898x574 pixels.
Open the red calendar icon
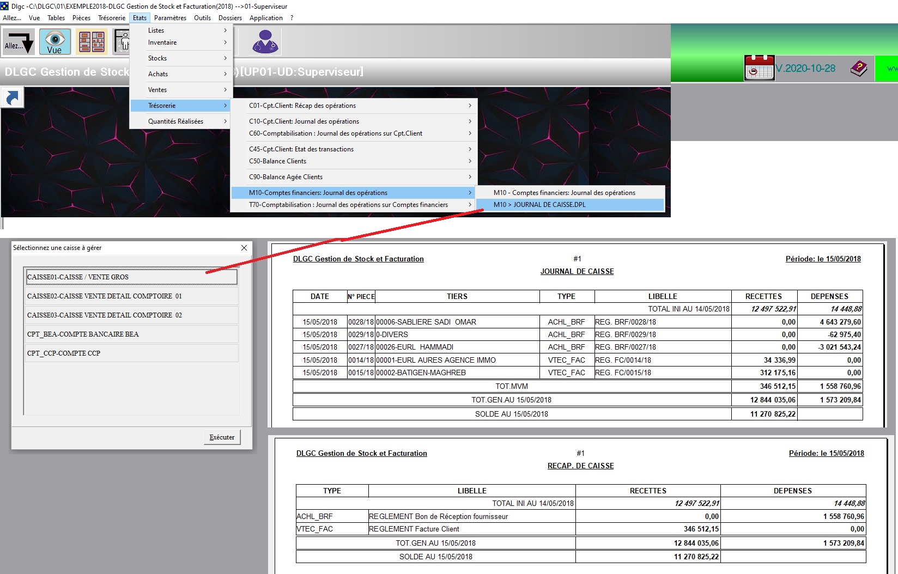point(759,68)
